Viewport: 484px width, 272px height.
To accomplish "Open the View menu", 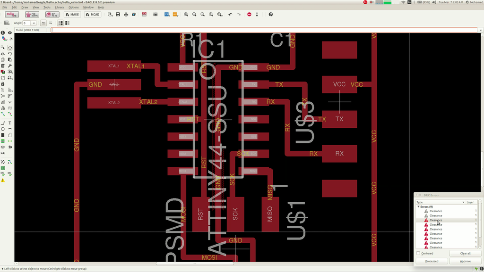I will pyautogui.click(x=36, y=7).
